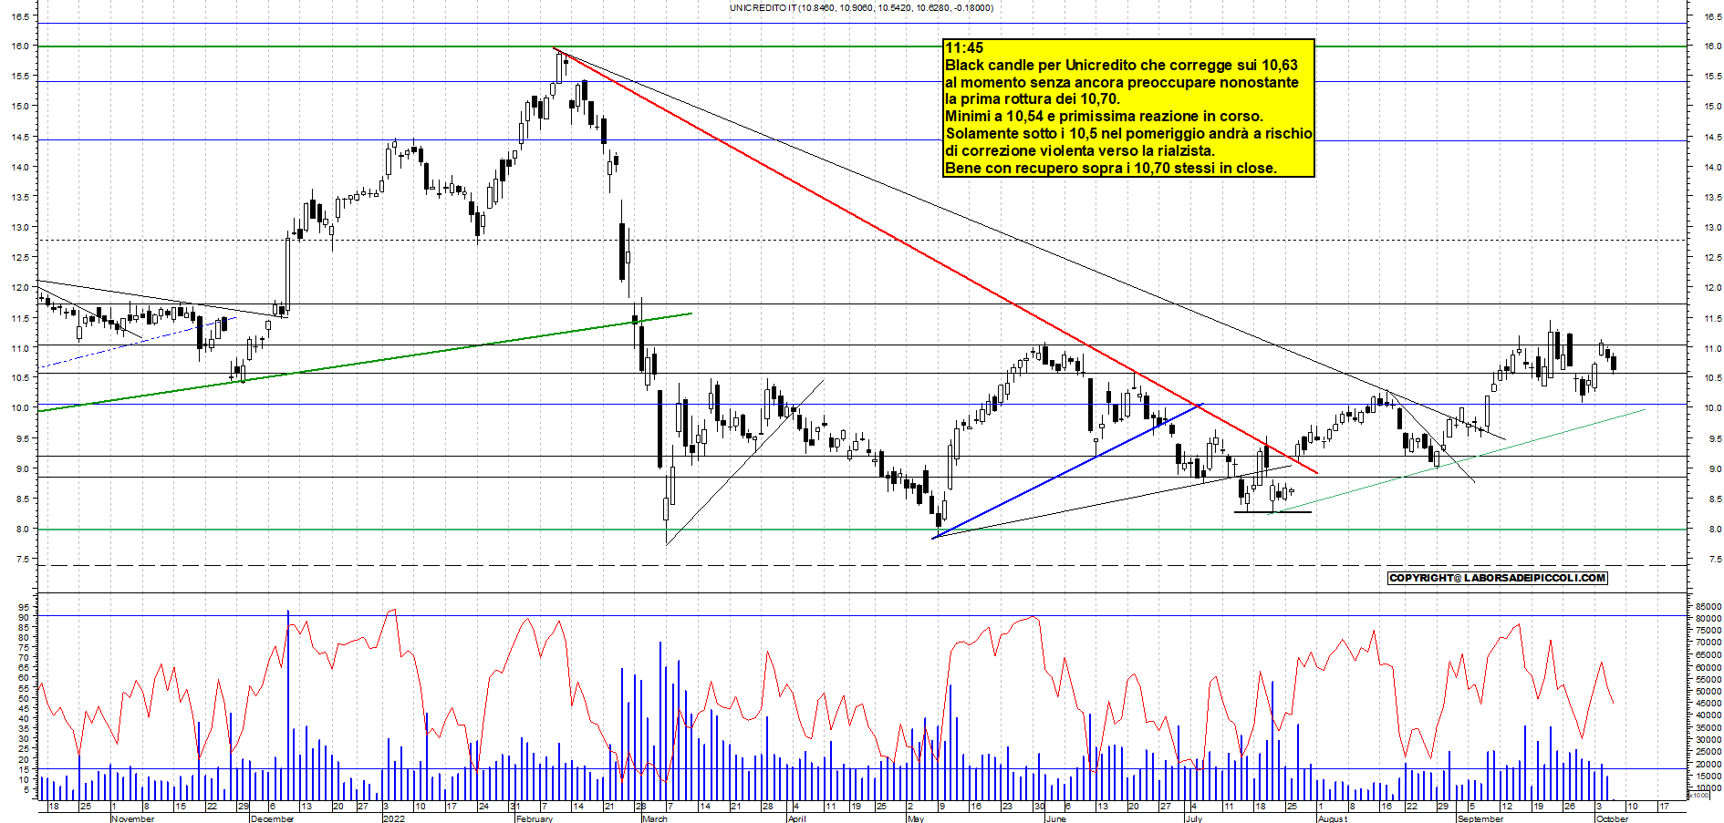
Task: Click the line 'al momento senza ancora preoccupare nonostante'
Action: 1121,82
